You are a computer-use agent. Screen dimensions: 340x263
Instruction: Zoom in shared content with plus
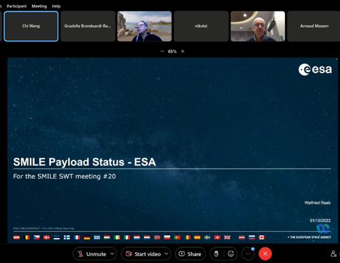(182, 52)
